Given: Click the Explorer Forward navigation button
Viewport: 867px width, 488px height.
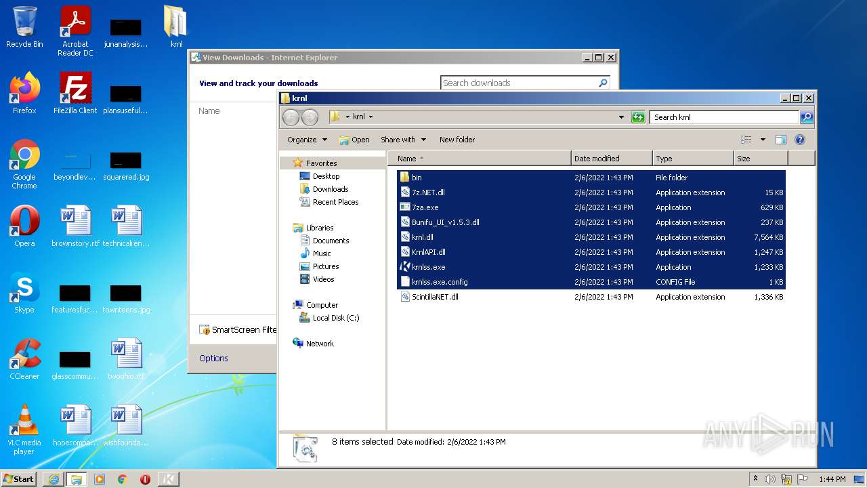Looking at the screenshot, I should (310, 117).
